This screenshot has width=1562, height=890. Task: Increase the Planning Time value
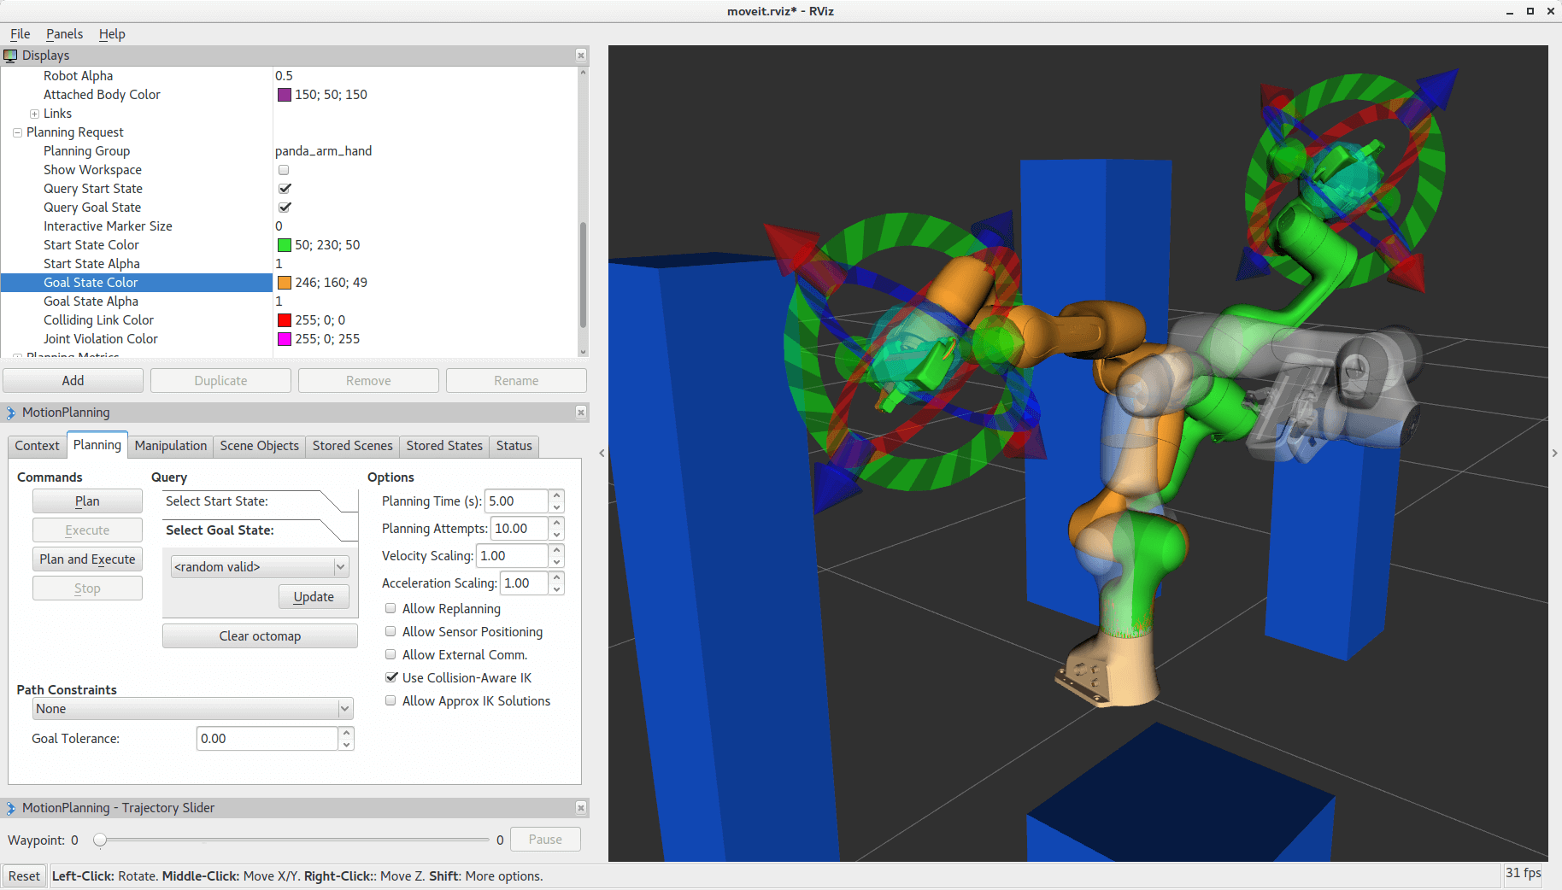[x=557, y=495]
